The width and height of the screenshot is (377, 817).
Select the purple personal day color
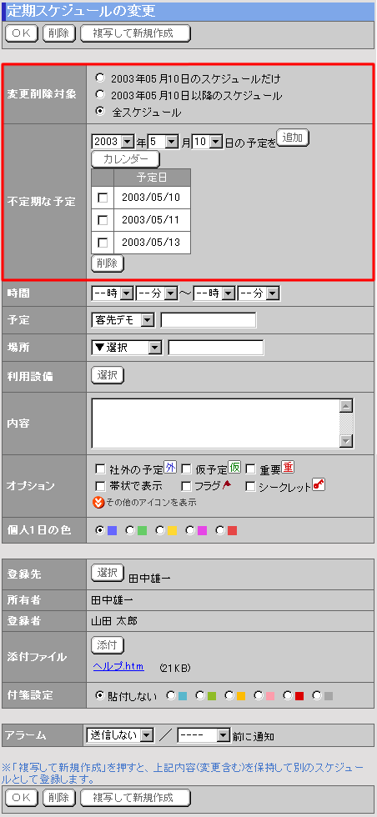click(190, 530)
